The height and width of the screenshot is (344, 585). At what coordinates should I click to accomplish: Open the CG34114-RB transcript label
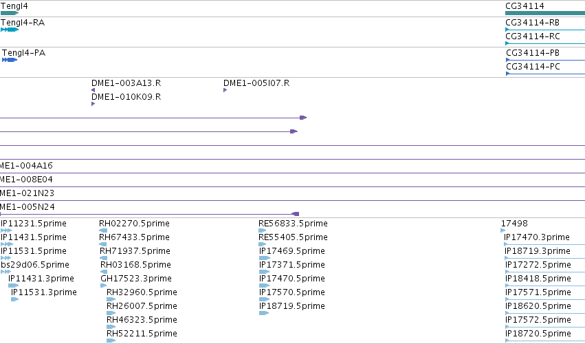532,23
